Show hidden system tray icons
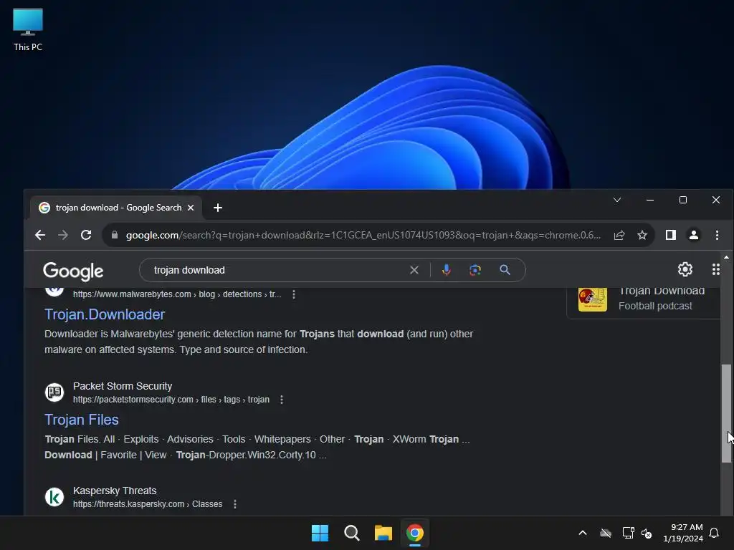Viewport: 734px width, 550px height. tap(583, 533)
